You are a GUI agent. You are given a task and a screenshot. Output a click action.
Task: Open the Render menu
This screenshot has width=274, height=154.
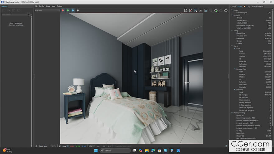(x=41, y=6)
